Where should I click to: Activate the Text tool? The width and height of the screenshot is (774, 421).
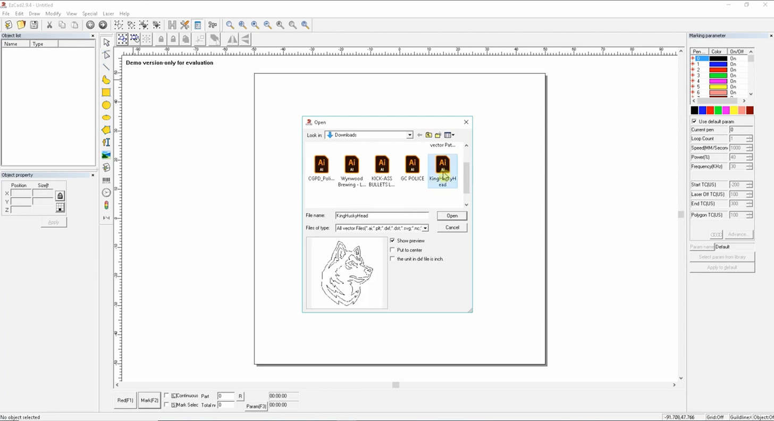pos(106,142)
